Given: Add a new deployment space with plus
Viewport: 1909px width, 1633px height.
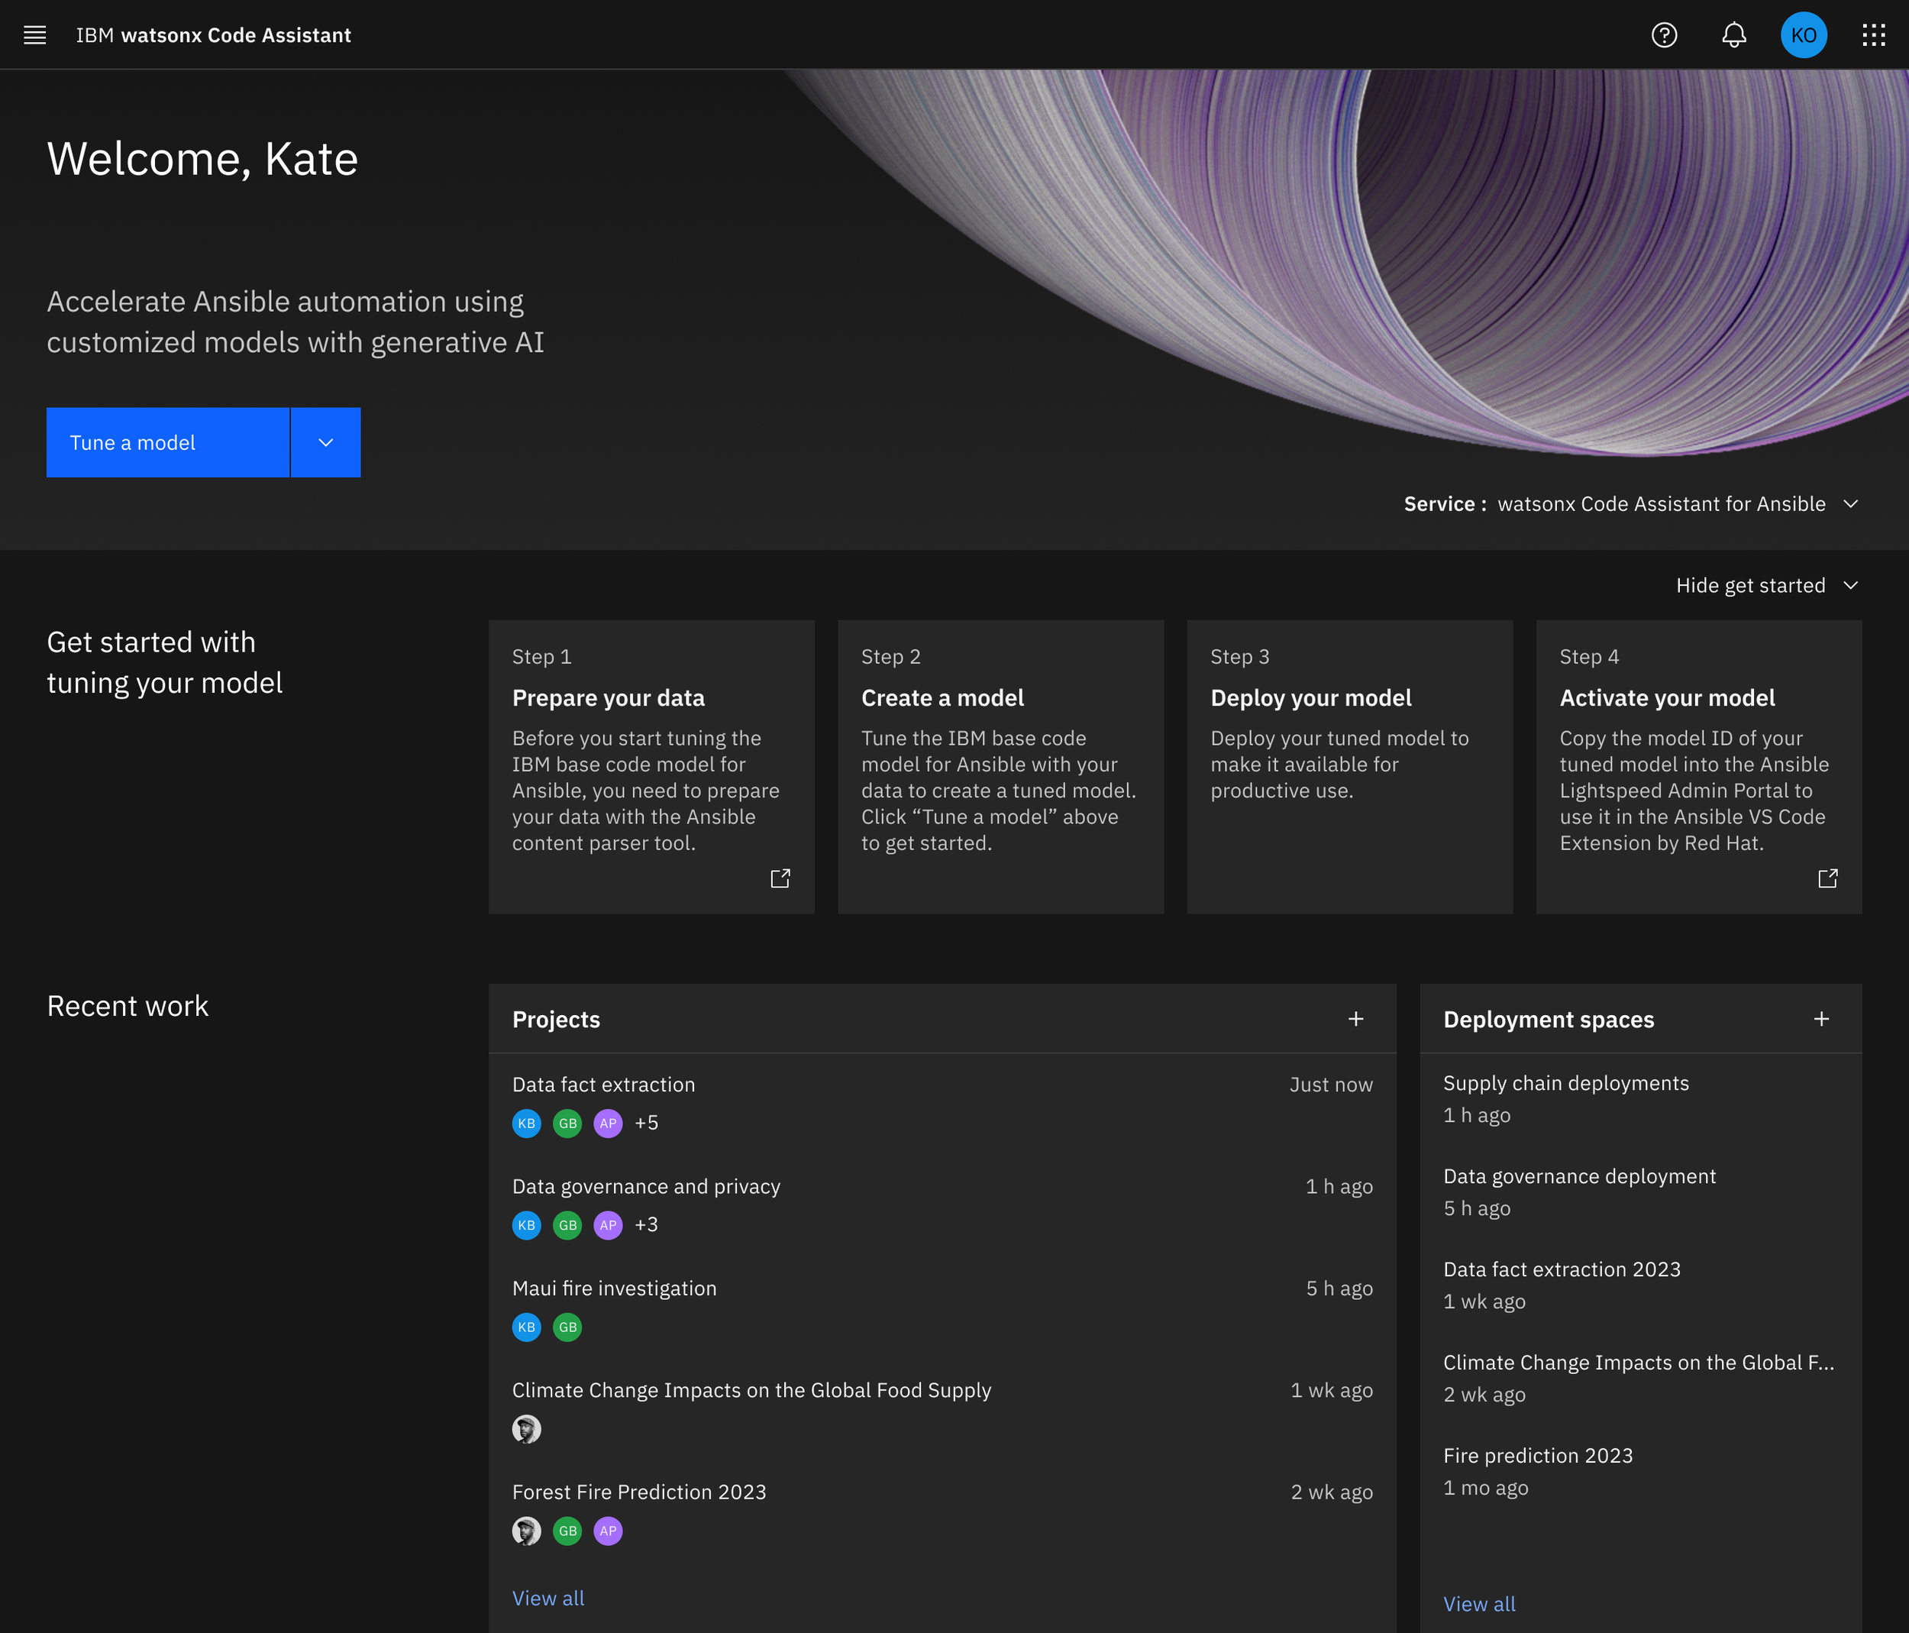Looking at the screenshot, I should 1820,1018.
